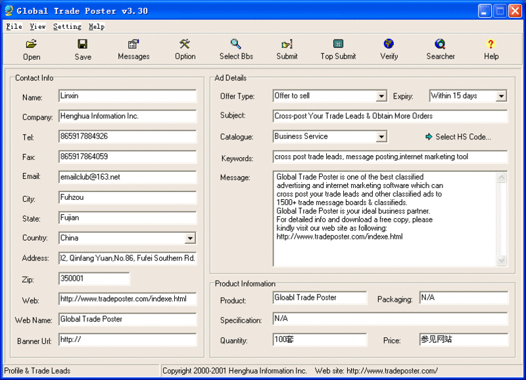Click the Save floppy disk icon
The image size is (526, 380).
tap(83, 44)
